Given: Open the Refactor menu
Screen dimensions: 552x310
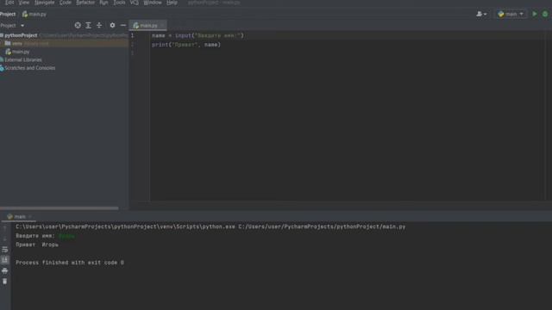Looking at the screenshot, I should (85, 3).
